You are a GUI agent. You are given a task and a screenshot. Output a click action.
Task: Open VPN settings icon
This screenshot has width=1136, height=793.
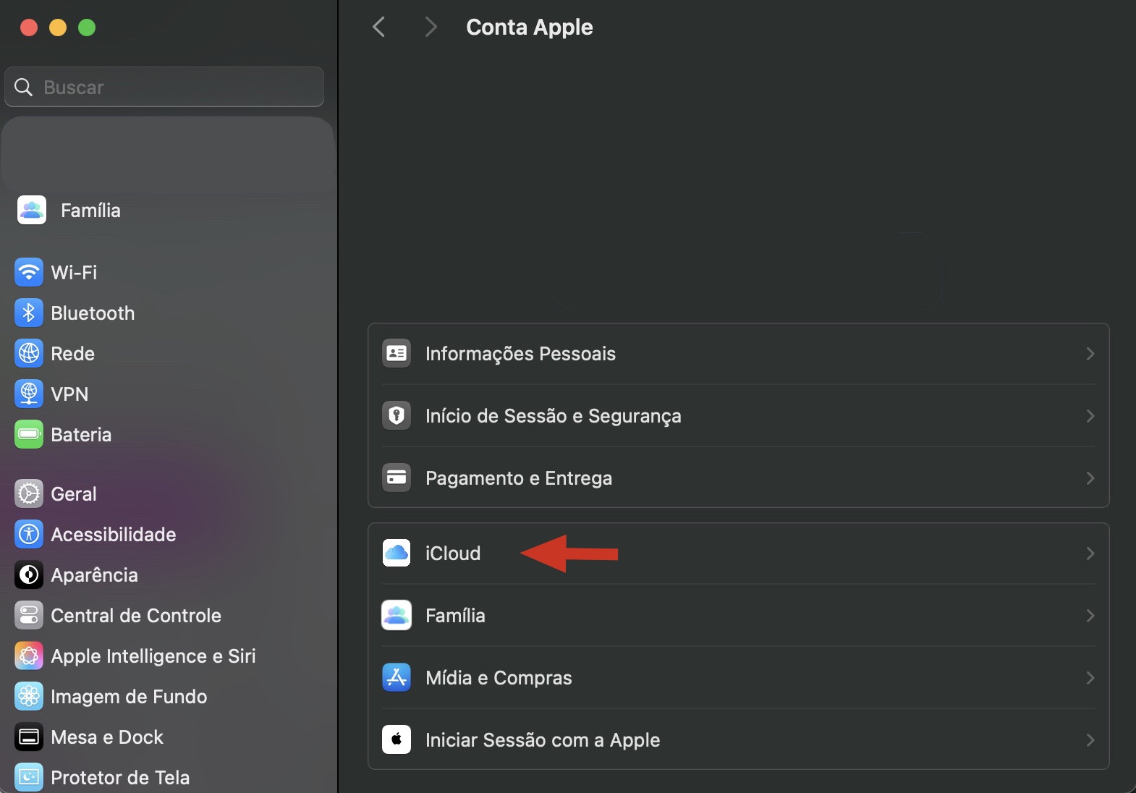coord(29,394)
